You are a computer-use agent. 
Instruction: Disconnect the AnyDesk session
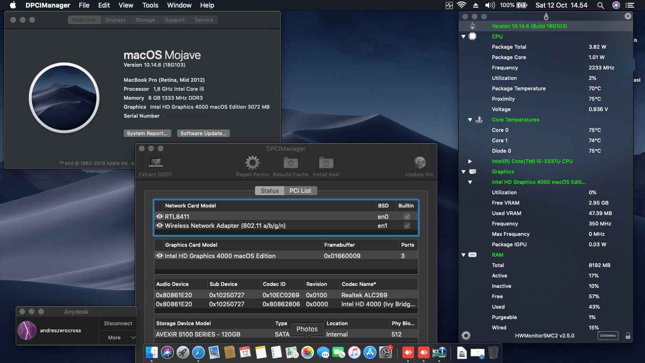point(118,323)
